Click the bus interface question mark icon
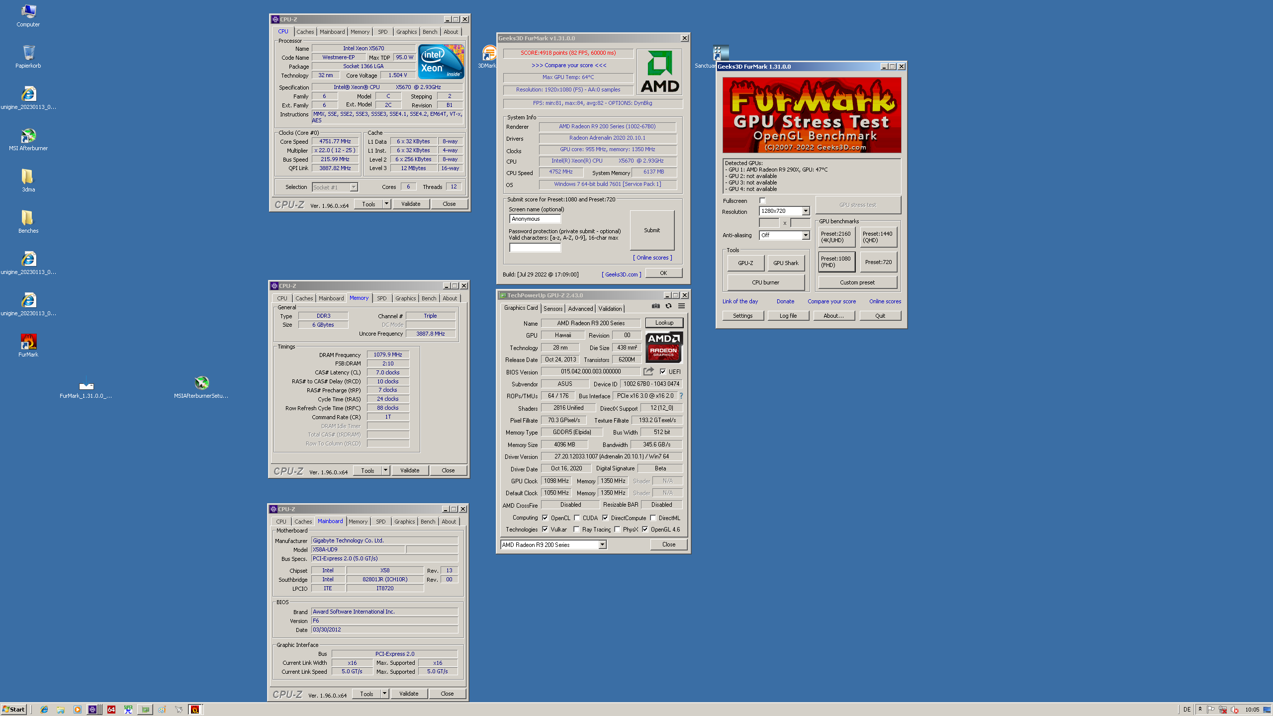 coord(681,396)
